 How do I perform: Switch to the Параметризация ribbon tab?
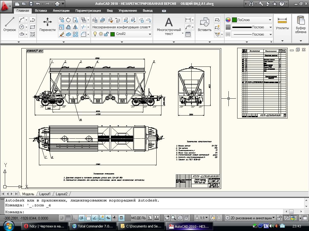(88, 11)
